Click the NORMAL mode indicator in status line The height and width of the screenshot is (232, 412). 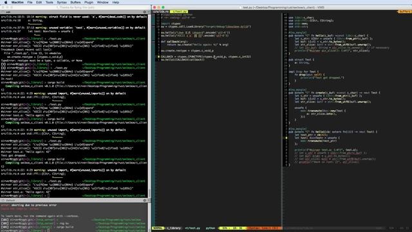[158, 228]
